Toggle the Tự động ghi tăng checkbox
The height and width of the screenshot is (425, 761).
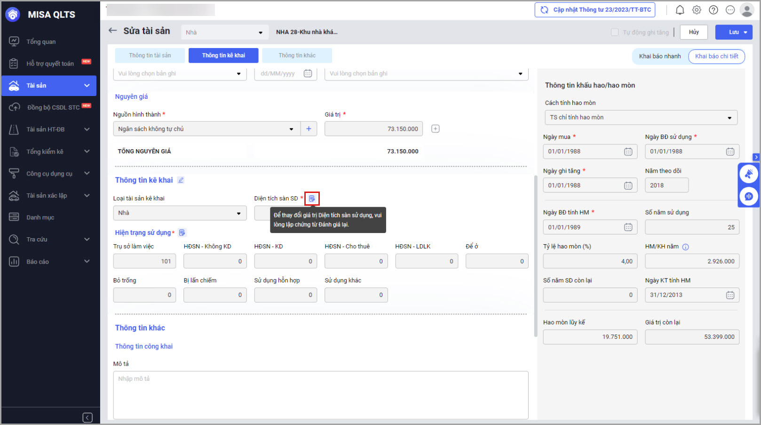tap(614, 32)
